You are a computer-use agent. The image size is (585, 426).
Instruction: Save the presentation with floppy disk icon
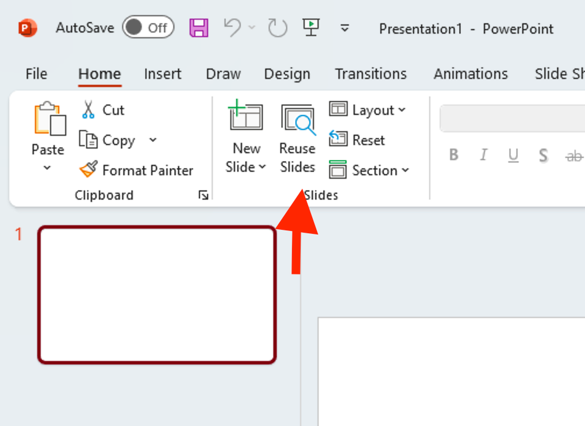click(199, 28)
